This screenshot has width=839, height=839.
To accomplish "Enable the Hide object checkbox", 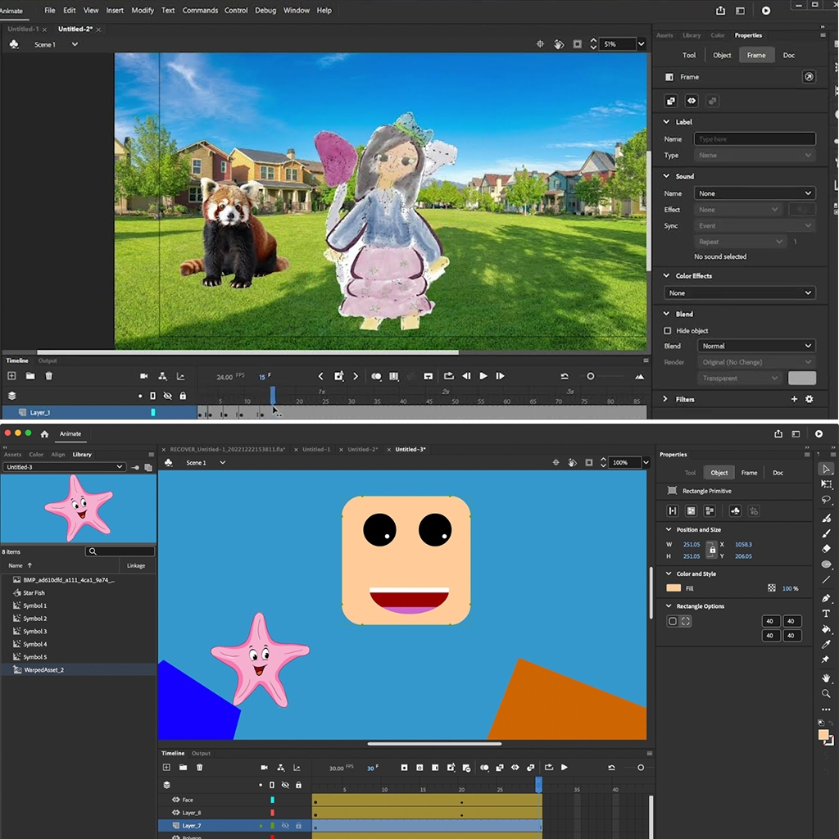I will (667, 331).
